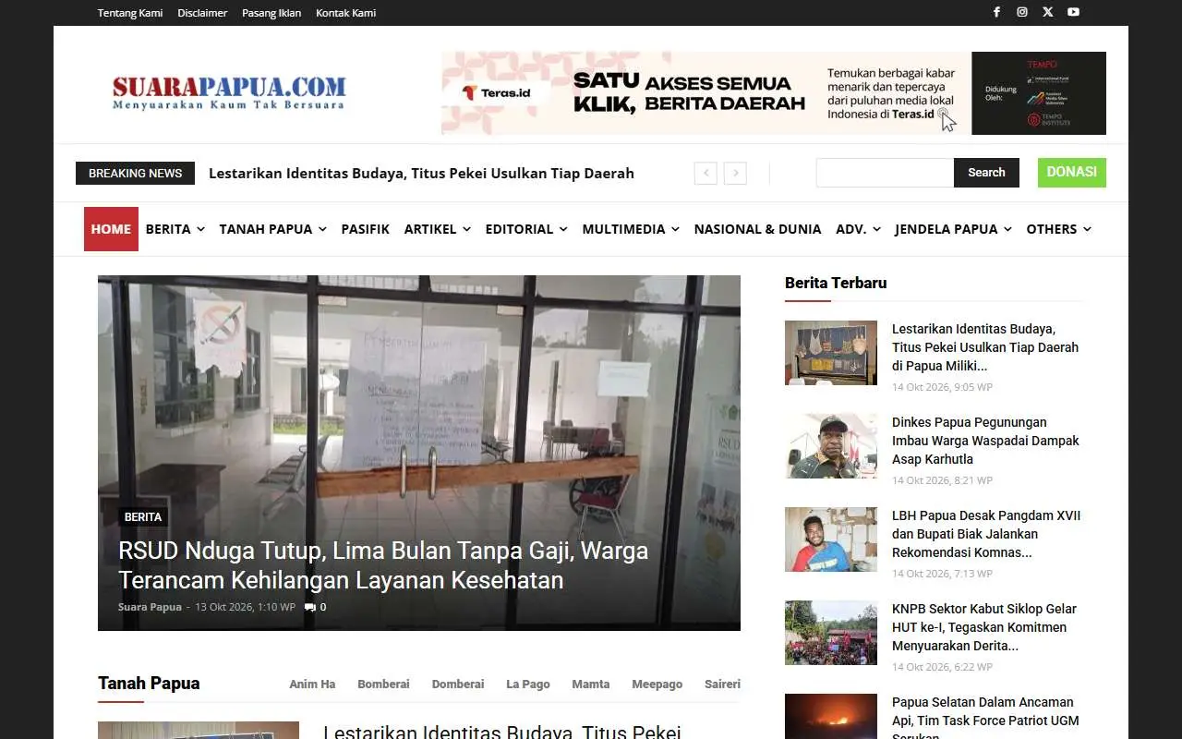This screenshot has width=1182, height=739.
Task: Open the YouTube social icon
Action: pos(1073,12)
